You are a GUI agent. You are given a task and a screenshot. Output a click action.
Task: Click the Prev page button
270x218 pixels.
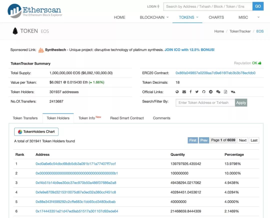coord(204,140)
